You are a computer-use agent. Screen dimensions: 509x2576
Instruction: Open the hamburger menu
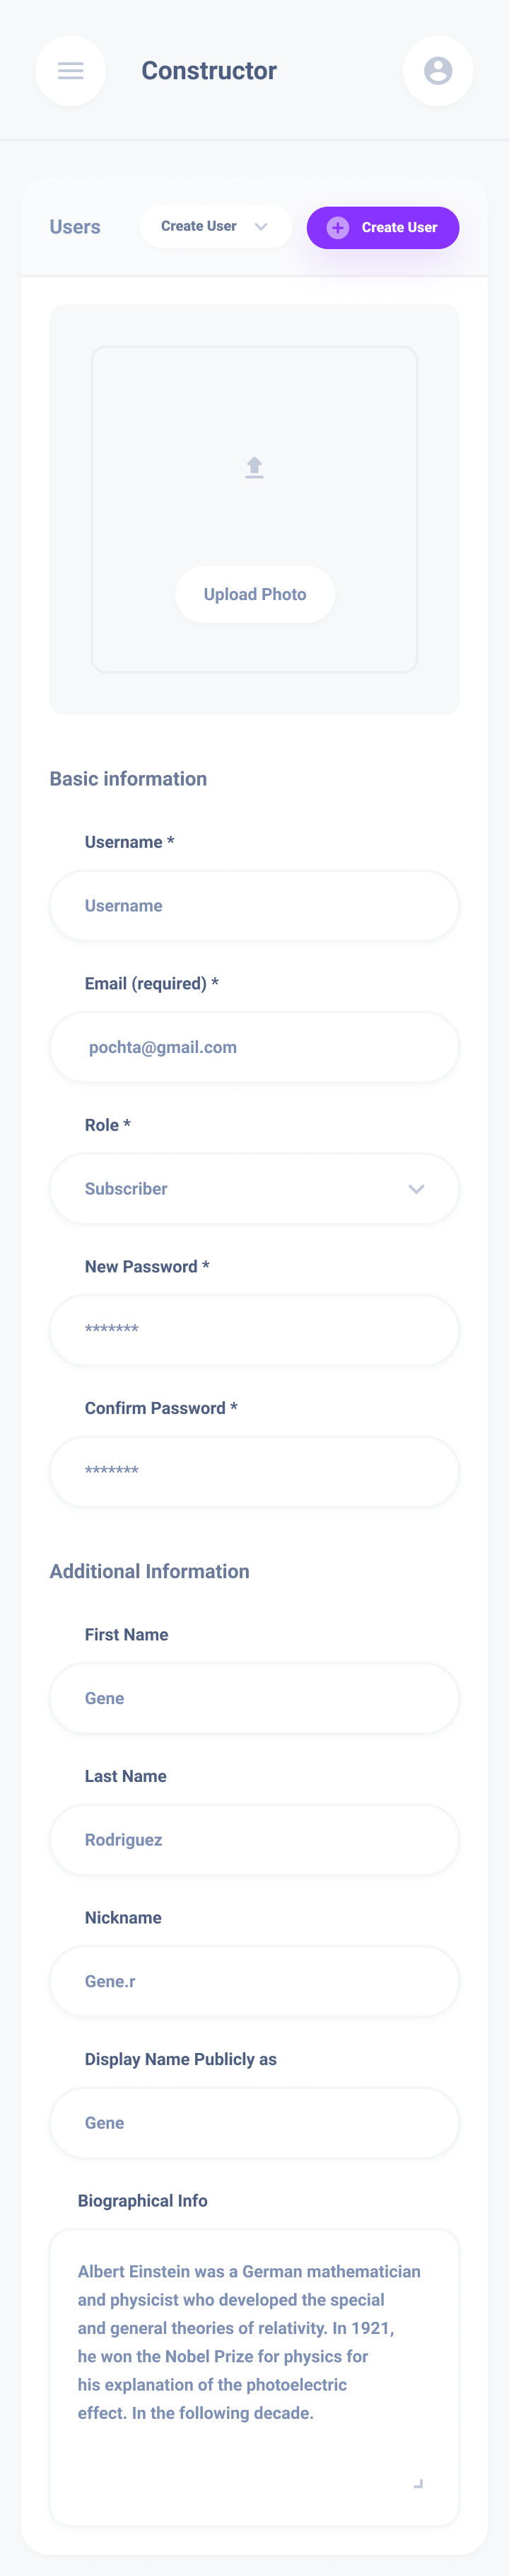click(70, 71)
